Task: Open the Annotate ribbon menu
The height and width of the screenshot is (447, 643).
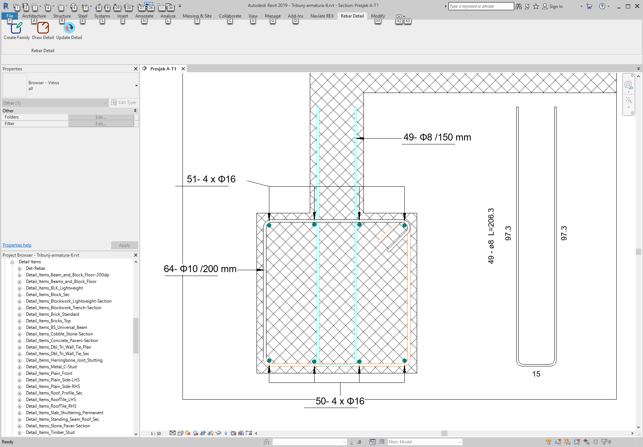Action: [144, 16]
